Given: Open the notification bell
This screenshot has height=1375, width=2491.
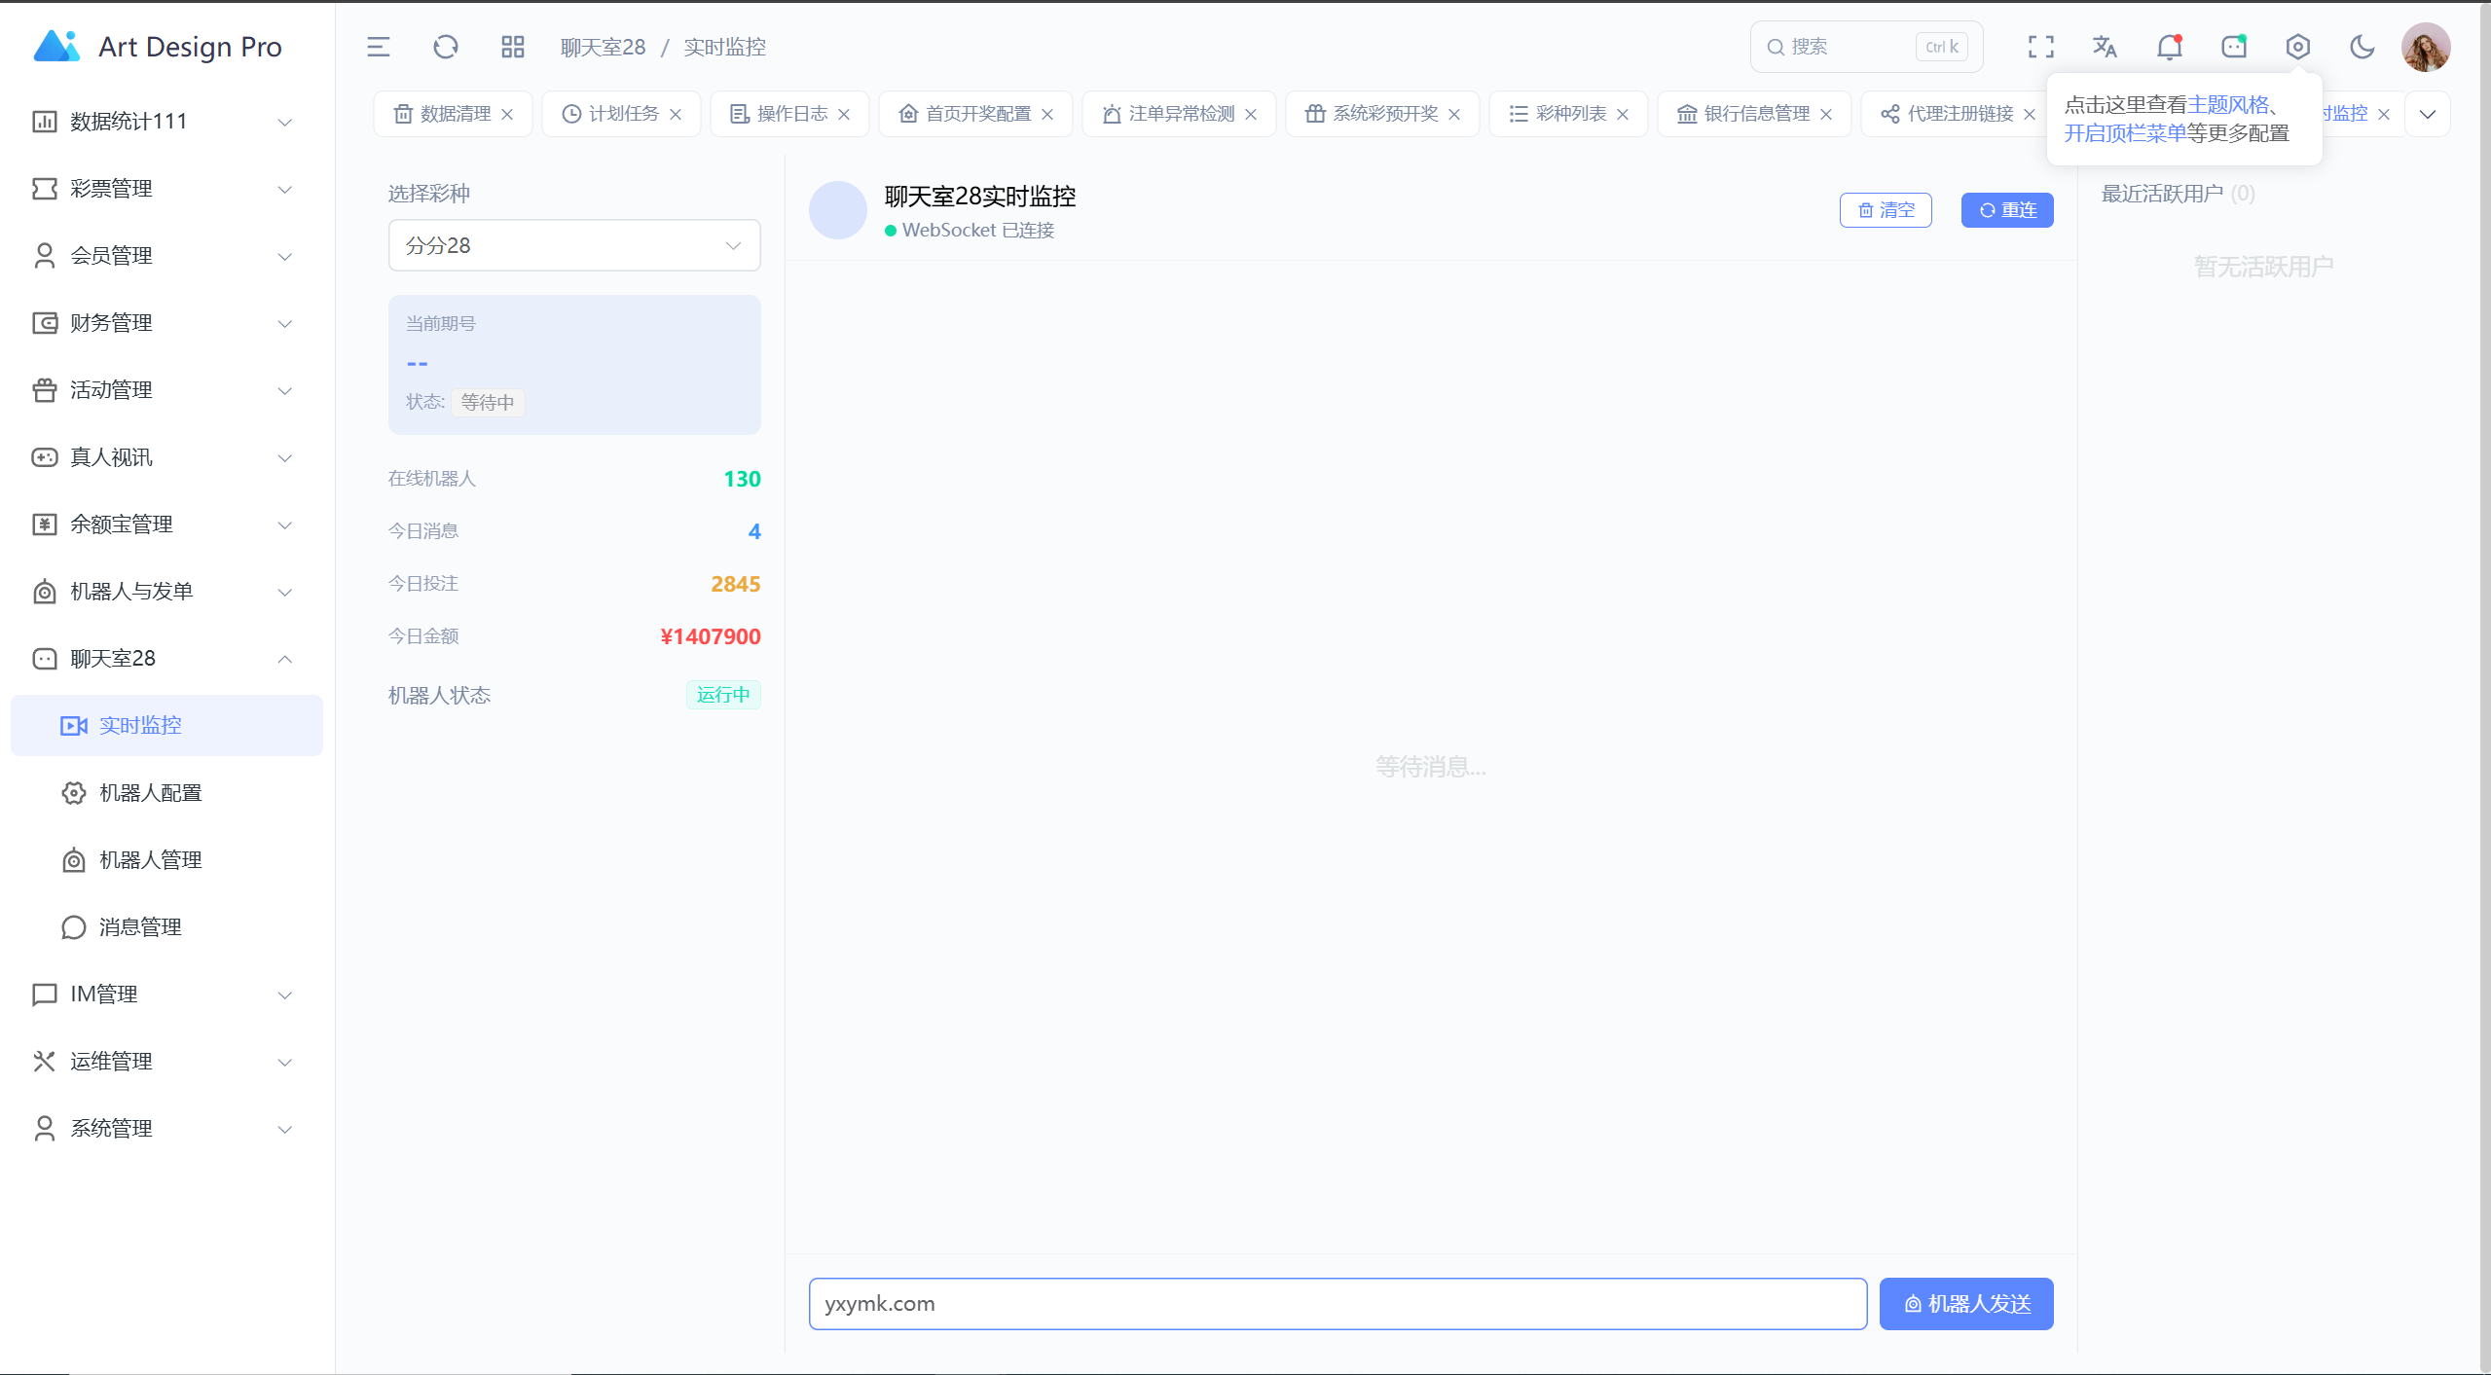Looking at the screenshot, I should (x=2169, y=47).
